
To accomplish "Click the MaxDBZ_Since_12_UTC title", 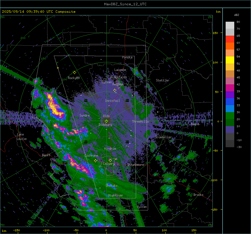I will 125,4.
